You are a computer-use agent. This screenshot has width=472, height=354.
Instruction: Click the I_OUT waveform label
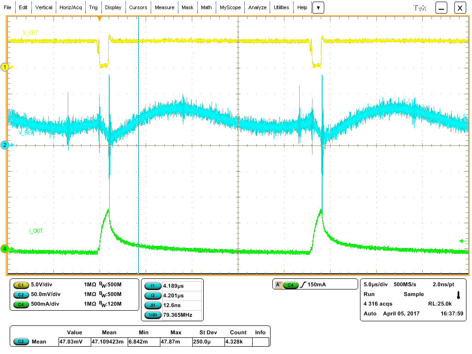[x=36, y=231]
